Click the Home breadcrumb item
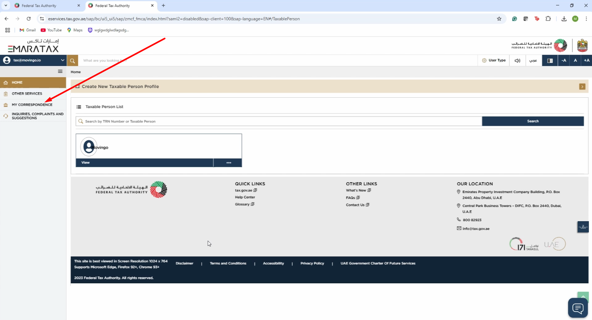 coord(75,72)
